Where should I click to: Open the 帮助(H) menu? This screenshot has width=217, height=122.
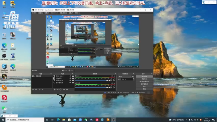(x=77, y=13)
